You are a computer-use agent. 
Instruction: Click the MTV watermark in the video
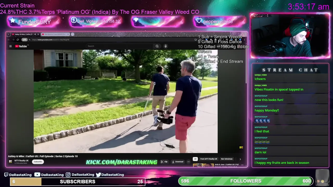click(241, 147)
